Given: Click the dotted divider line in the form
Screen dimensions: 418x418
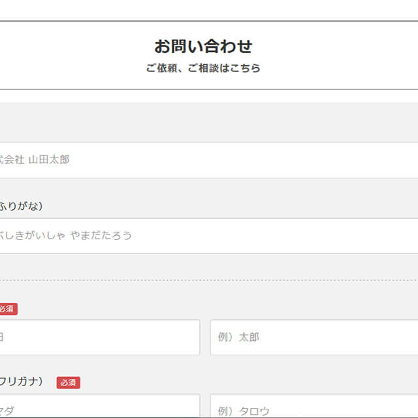Looking at the screenshot, I should click(209, 280).
